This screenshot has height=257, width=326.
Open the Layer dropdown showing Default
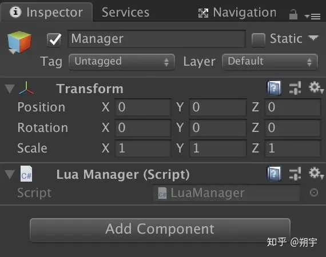coord(270,62)
